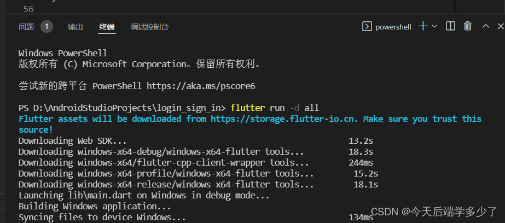The height and width of the screenshot is (223, 505).
Task: Maximize panel size with the up chevron
Action: pyautogui.click(x=486, y=26)
